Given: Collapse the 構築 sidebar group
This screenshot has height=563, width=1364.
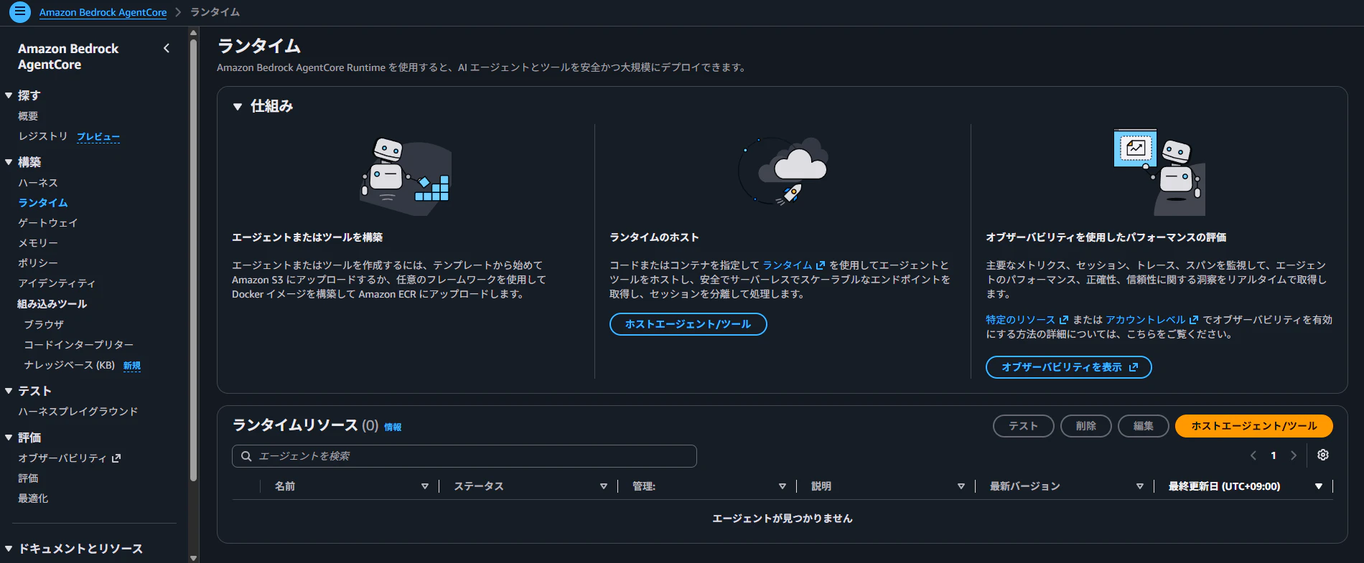Looking at the screenshot, I should pyautogui.click(x=9, y=162).
